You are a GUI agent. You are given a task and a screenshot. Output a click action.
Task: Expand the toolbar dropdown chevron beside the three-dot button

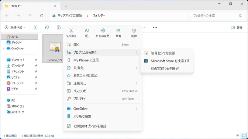(144, 28)
